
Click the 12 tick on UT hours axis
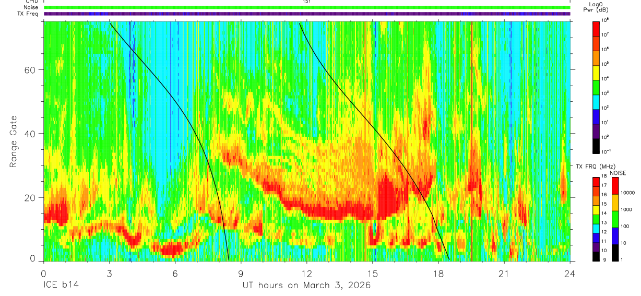[307, 273]
